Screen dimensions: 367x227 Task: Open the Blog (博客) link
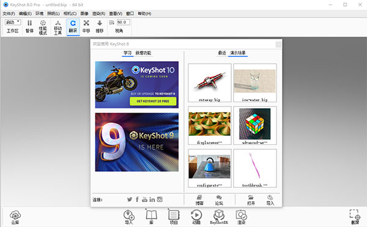(x=199, y=200)
